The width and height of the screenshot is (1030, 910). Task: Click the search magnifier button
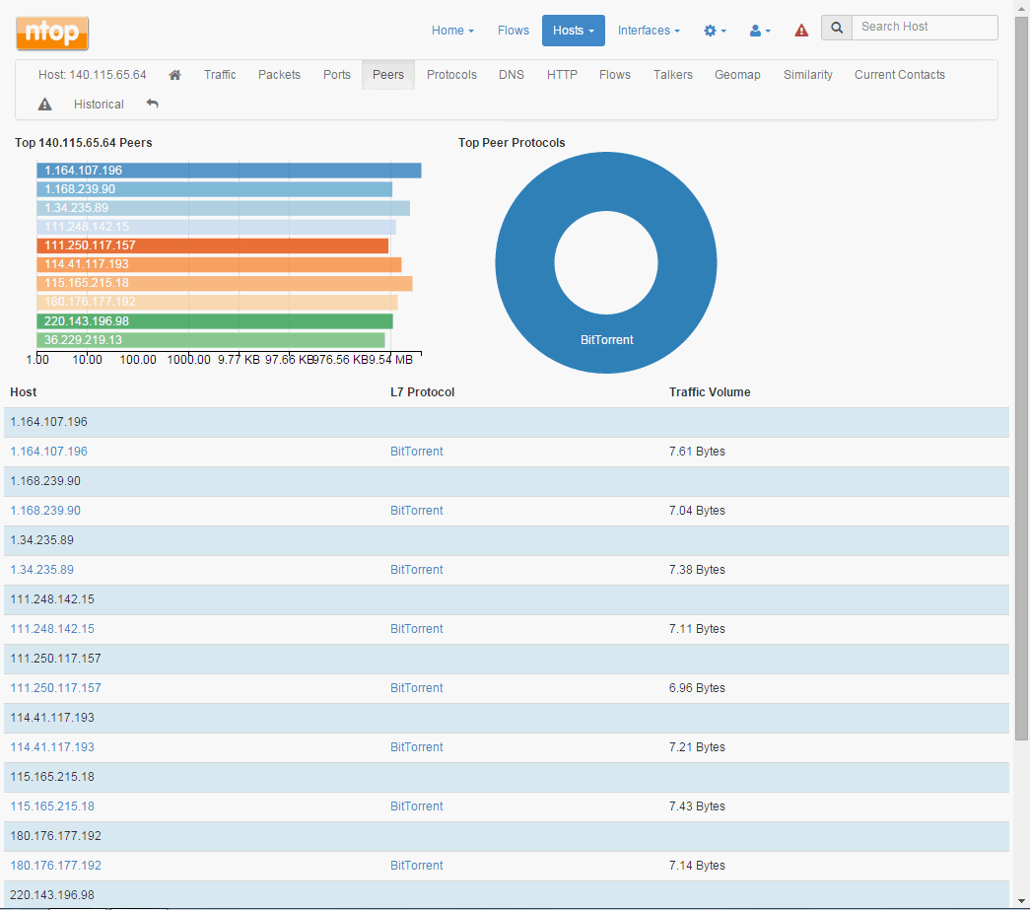837,28
